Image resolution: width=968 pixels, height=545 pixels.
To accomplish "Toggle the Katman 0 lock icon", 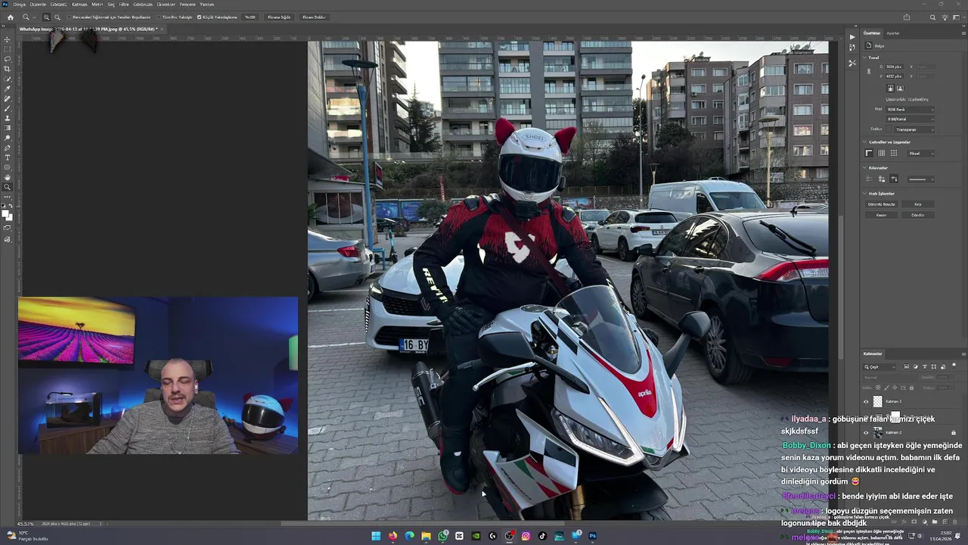I will [953, 432].
